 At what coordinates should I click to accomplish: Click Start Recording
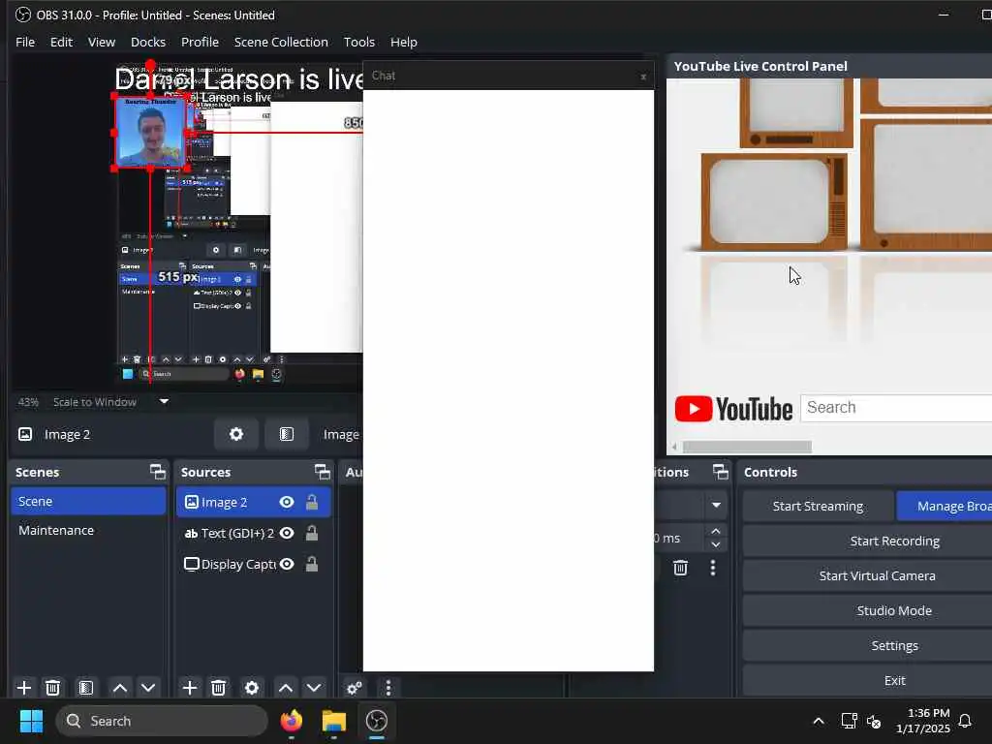pyautogui.click(x=894, y=541)
